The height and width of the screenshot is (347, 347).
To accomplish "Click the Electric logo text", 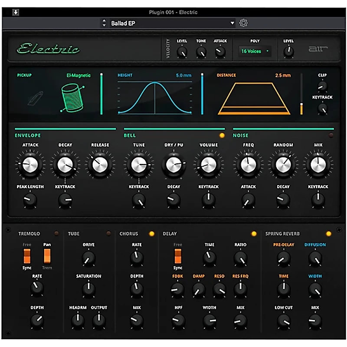I will click(x=48, y=49).
